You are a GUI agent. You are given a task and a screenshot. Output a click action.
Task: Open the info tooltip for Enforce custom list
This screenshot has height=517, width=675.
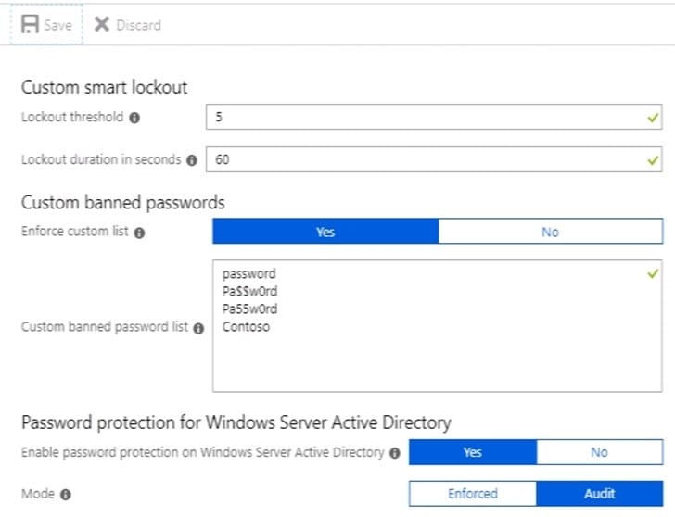[x=139, y=233]
